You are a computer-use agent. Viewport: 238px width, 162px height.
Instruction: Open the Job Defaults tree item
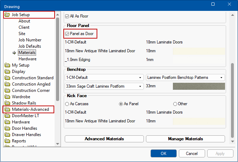pyautogui.click(x=30, y=46)
